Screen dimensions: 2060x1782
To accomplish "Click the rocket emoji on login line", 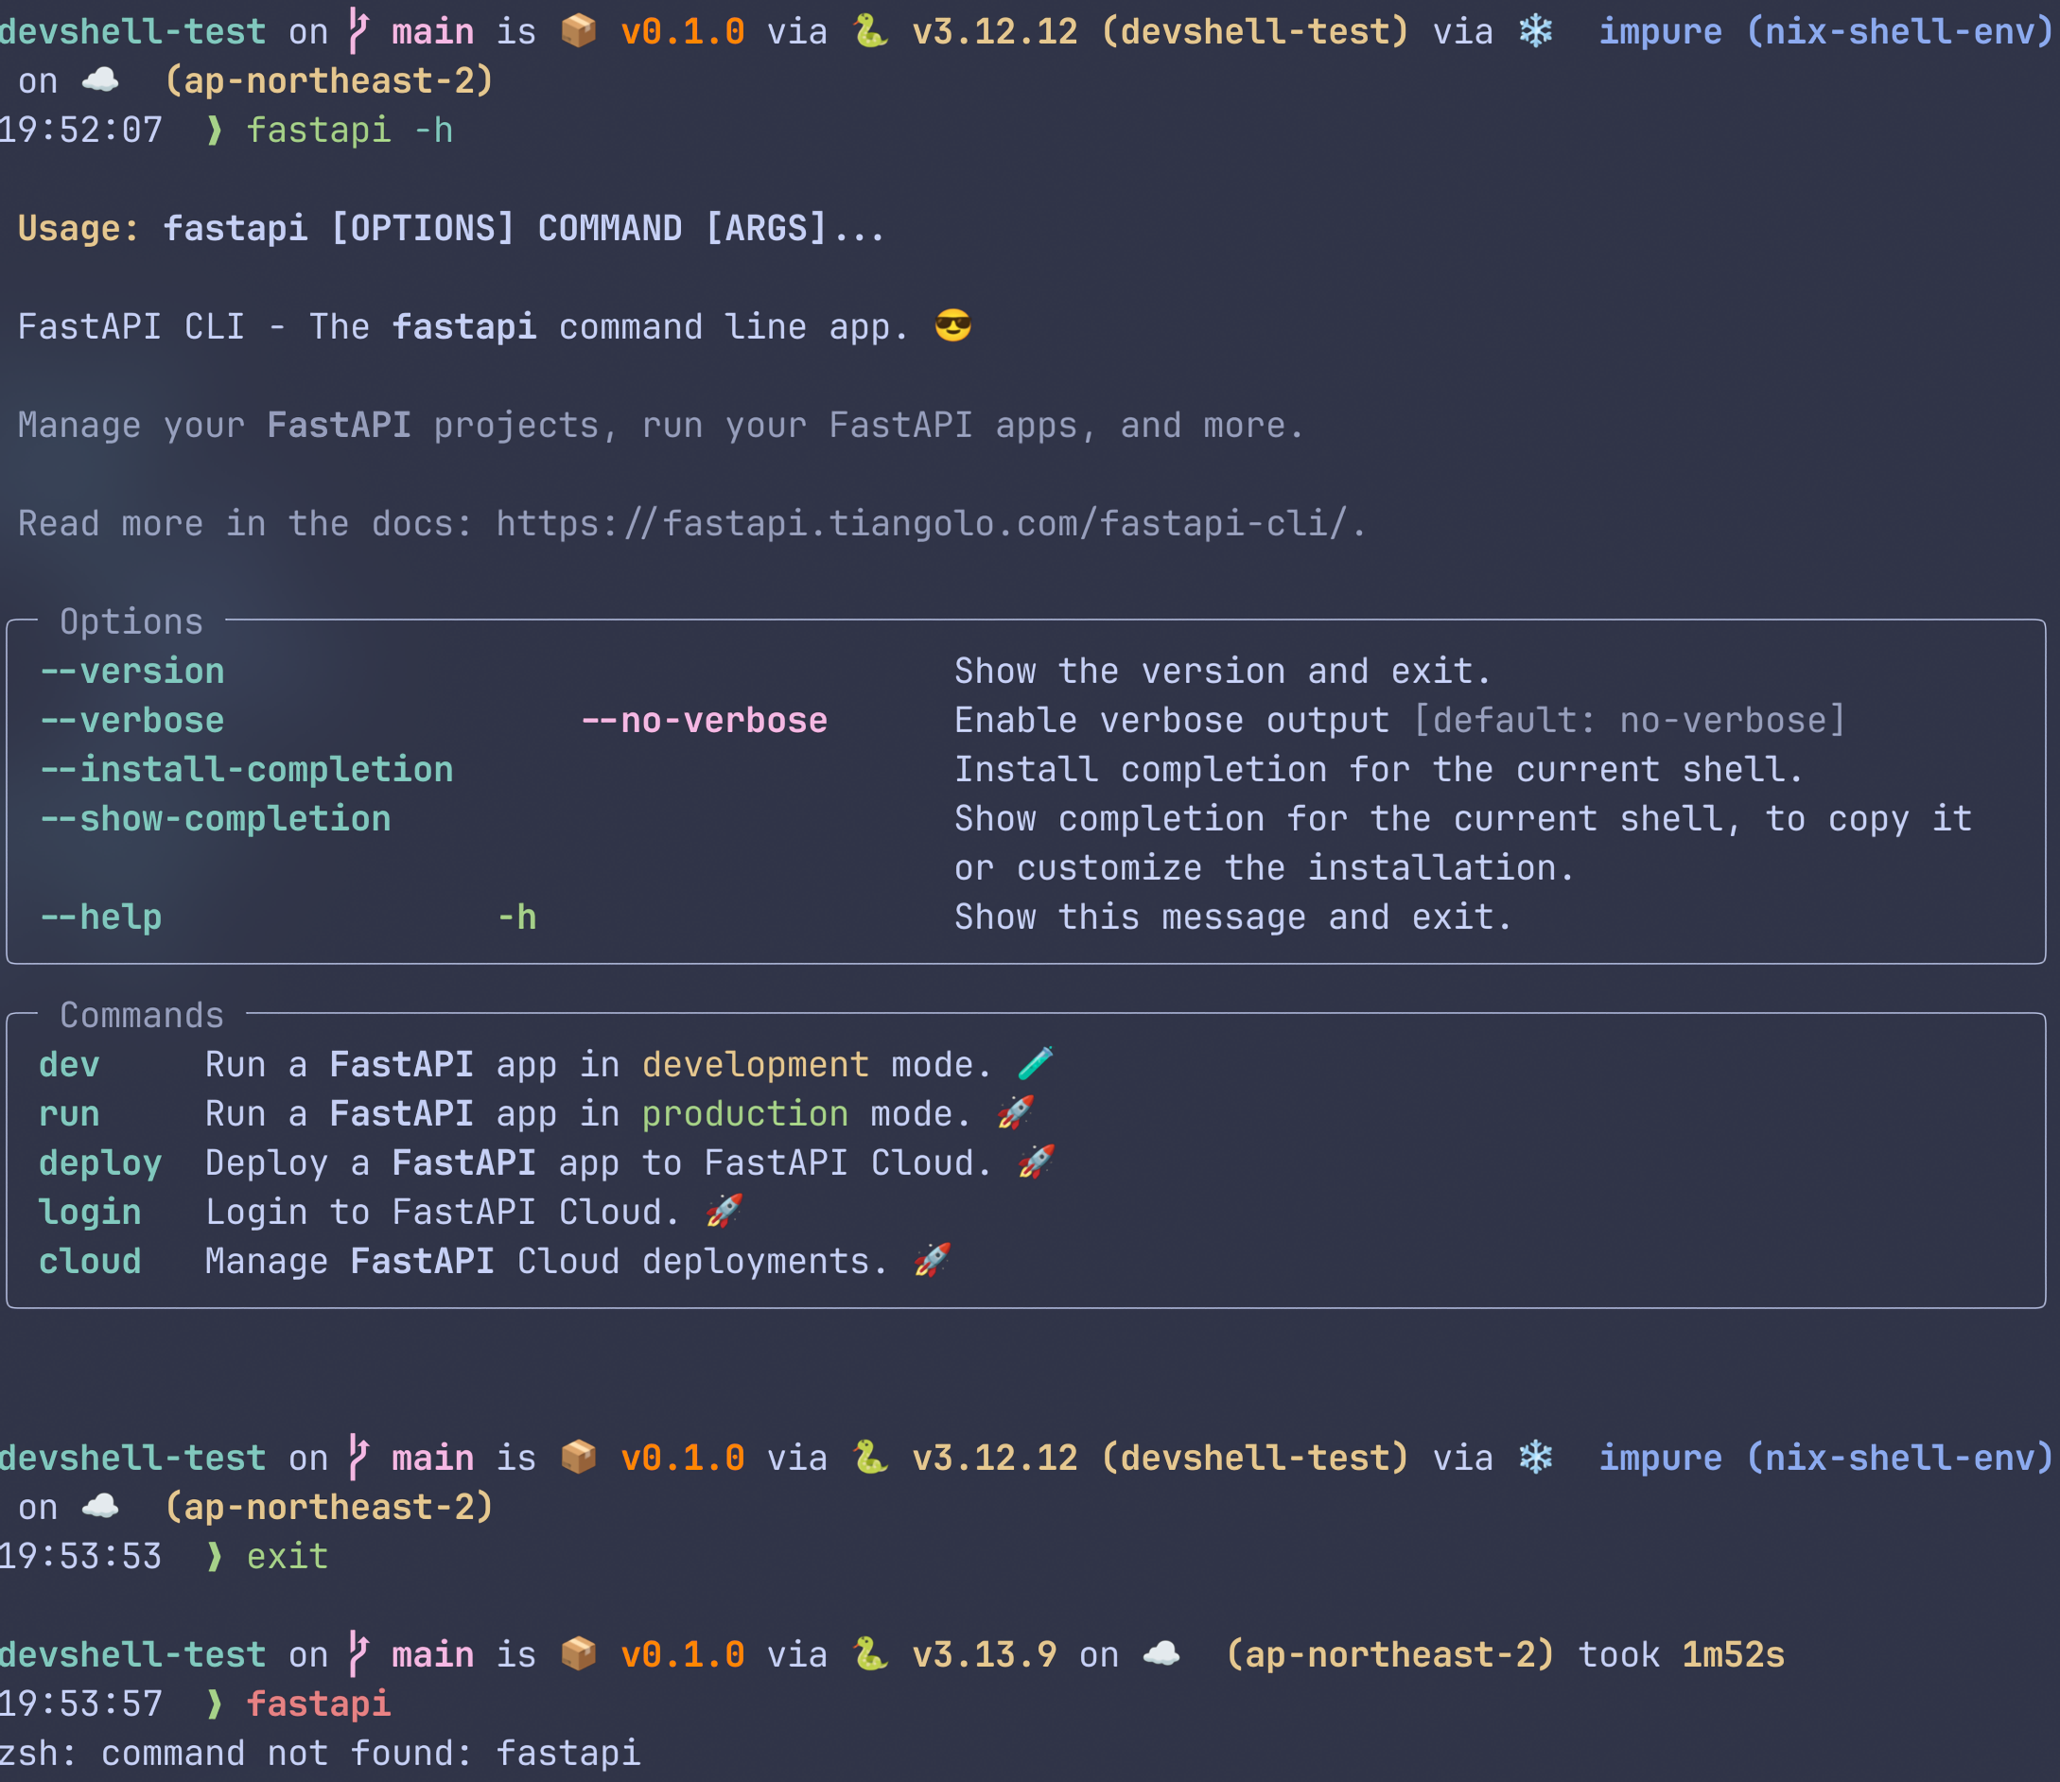I will click(x=724, y=1212).
